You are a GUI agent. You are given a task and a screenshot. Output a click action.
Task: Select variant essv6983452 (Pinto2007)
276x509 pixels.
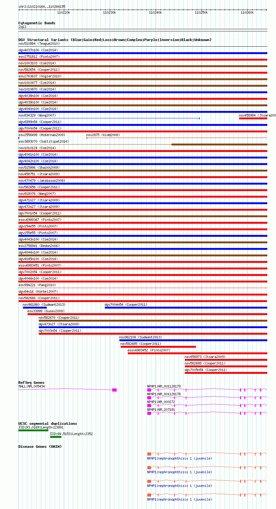[x=149, y=350]
